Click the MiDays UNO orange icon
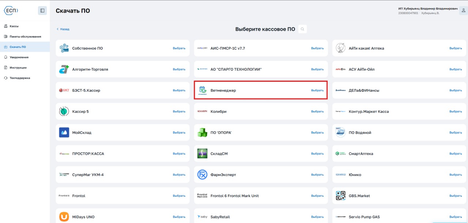Viewport: 468px width, 223px height. point(64,217)
